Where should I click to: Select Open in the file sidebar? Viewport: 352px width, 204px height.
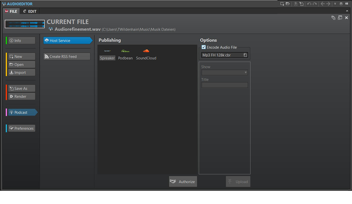point(22,64)
